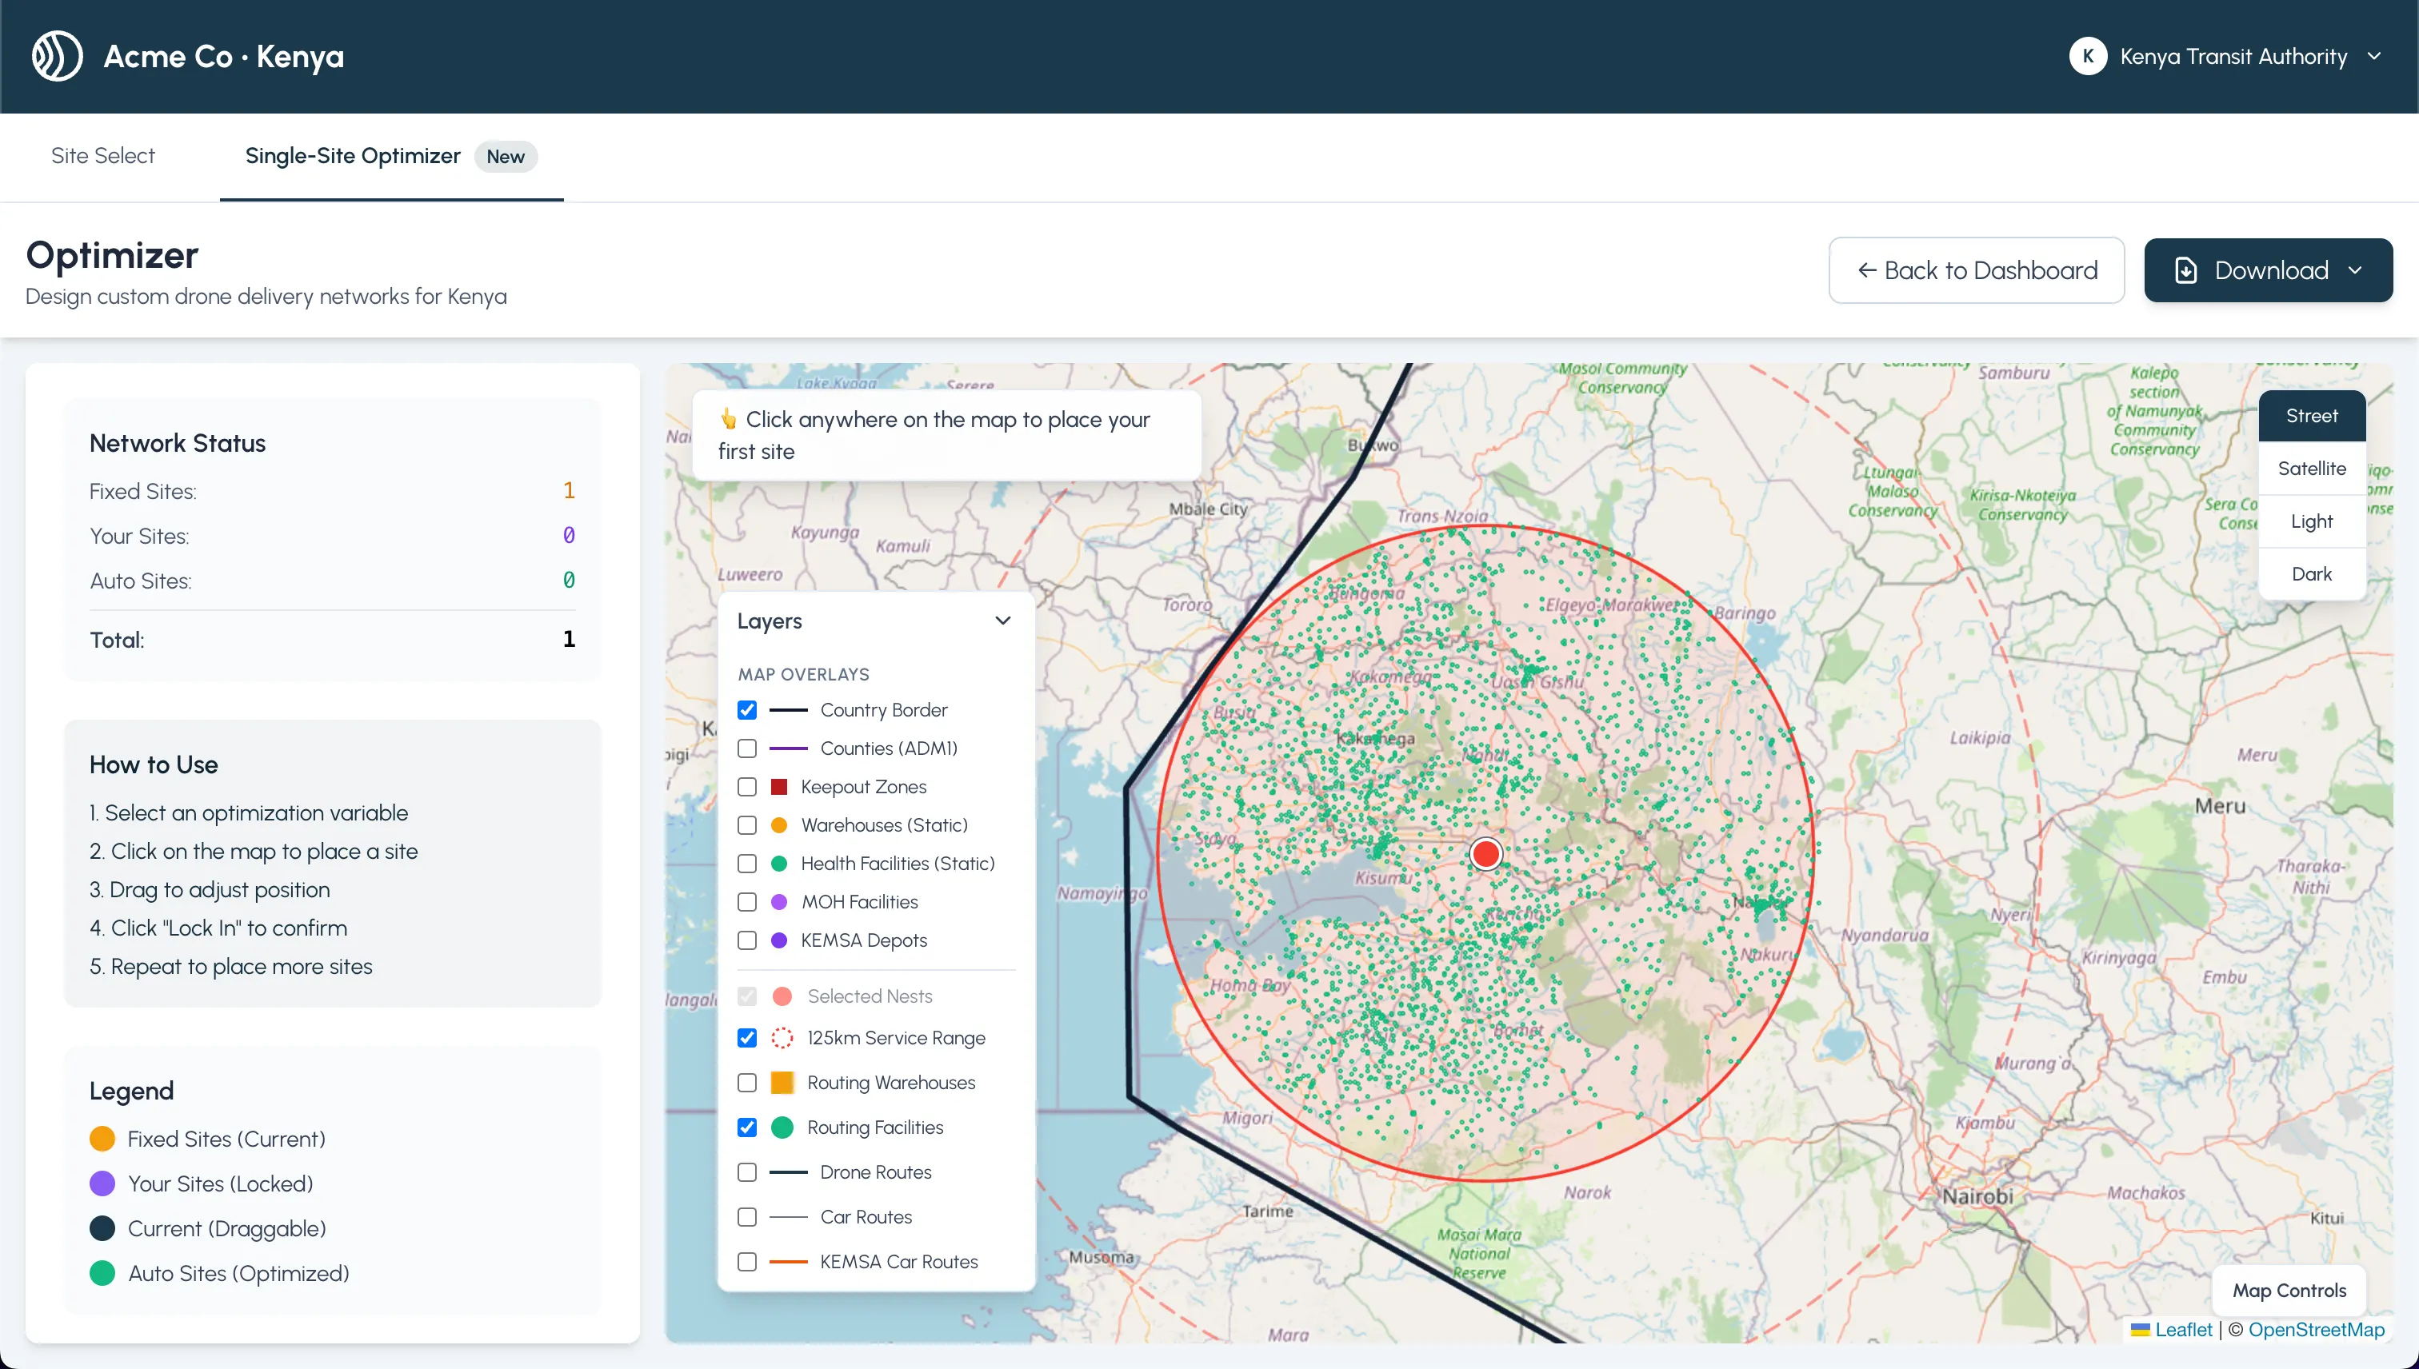Image resolution: width=2419 pixels, height=1369 pixels.
Task: Open the Leaflet attribution link
Action: (x=2183, y=1330)
